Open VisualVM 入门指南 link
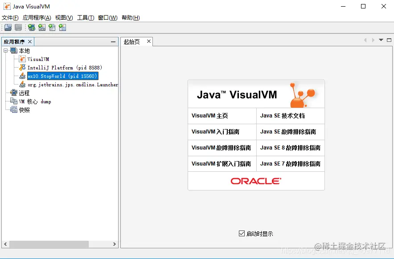 (215, 132)
